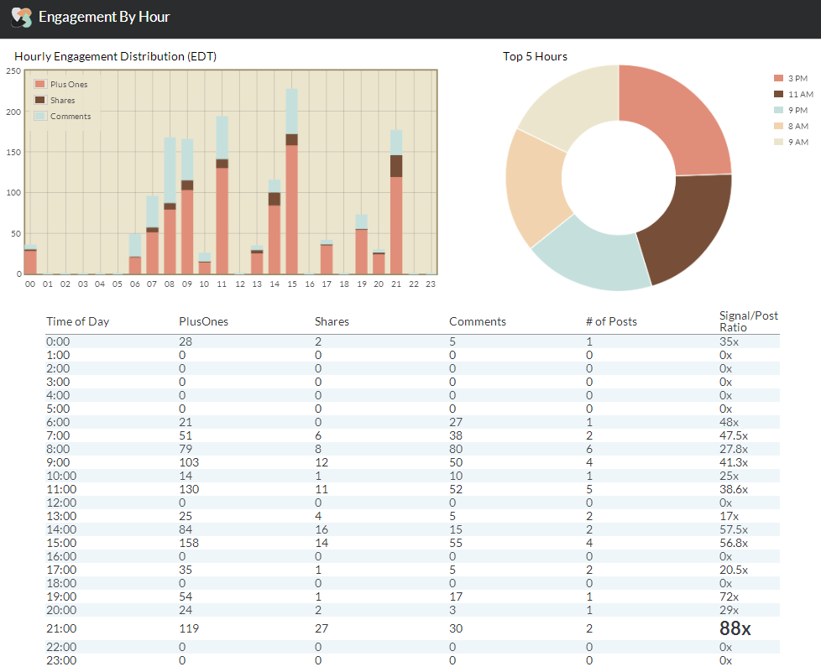Select the 9 AM pie legend entry

tap(790, 142)
